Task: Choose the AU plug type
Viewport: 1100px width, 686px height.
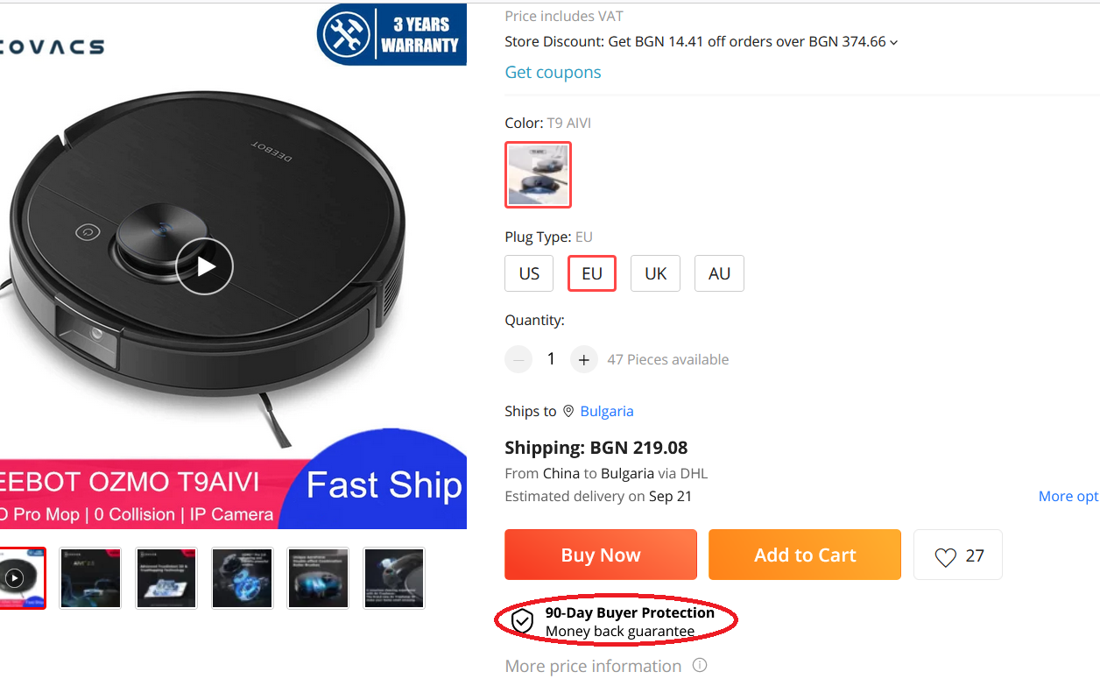Action: 719,273
